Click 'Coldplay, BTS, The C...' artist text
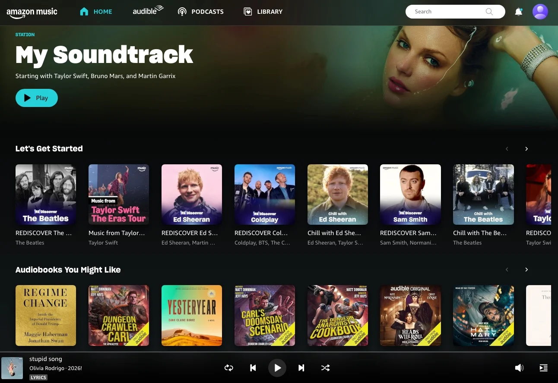The image size is (558, 383). (262, 243)
